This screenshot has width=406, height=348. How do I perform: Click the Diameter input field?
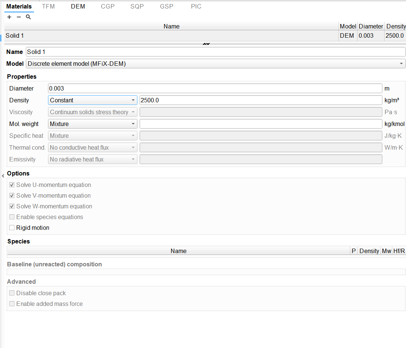pos(215,88)
